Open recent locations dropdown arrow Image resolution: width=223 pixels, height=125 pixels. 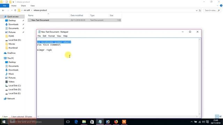(11, 10)
